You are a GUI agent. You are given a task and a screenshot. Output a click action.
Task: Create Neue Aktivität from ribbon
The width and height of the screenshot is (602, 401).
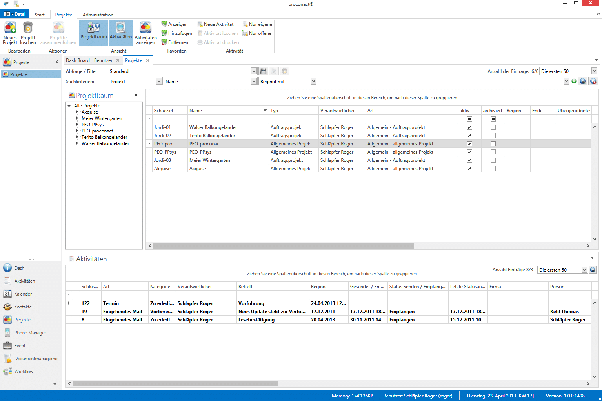click(216, 24)
